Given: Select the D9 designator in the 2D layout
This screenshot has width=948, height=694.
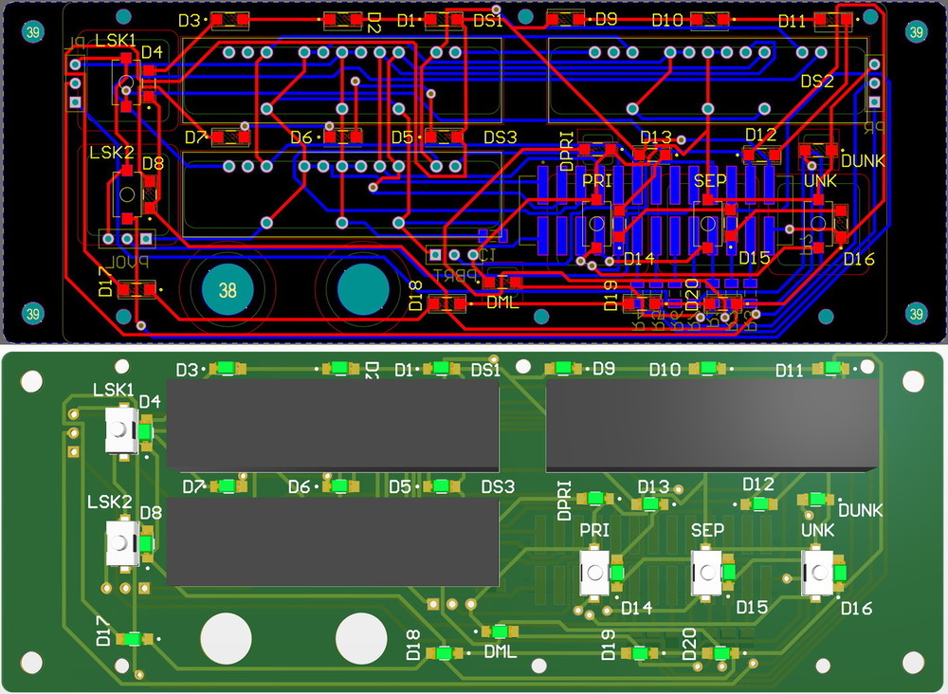Looking at the screenshot, I should click(x=606, y=19).
